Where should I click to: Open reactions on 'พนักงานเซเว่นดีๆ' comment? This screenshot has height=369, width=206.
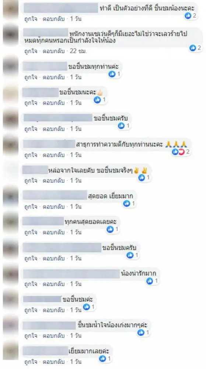tap(196, 48)
